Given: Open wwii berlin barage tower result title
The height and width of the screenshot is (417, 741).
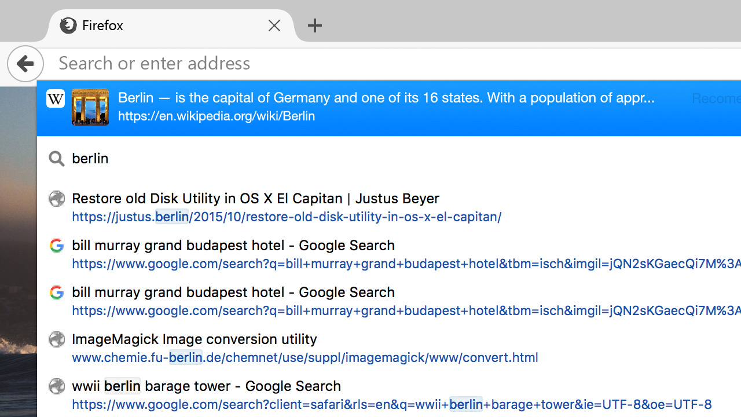Looking at the screenshot, I should click(x=206, y=386).
